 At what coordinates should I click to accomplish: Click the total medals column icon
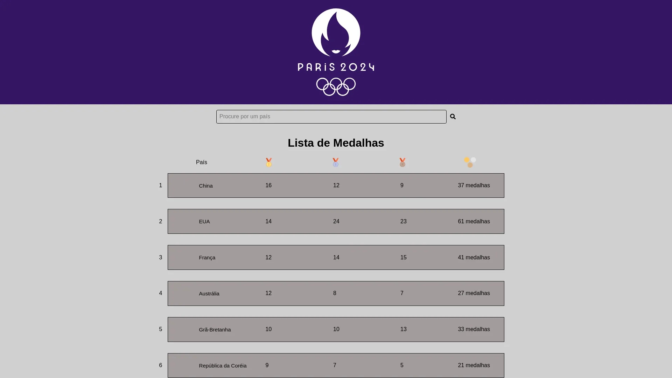point(470,162)
